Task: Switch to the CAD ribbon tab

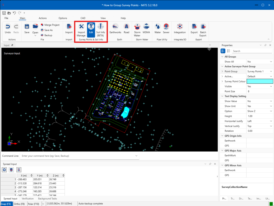Action: [83, 18]
